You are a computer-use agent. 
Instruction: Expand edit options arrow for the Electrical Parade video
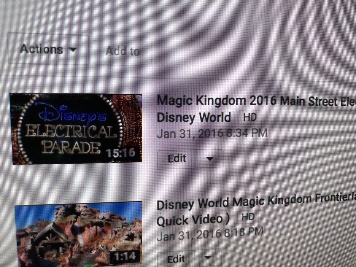[209, 159]
